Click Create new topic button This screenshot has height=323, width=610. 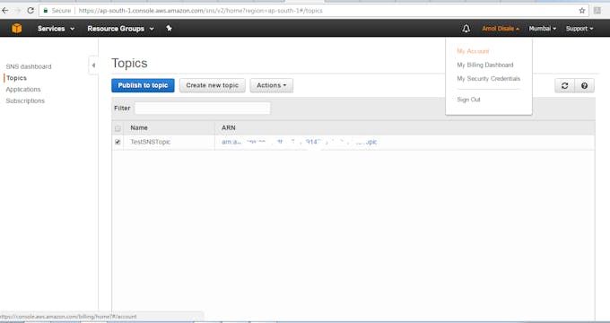coord(212,85)
